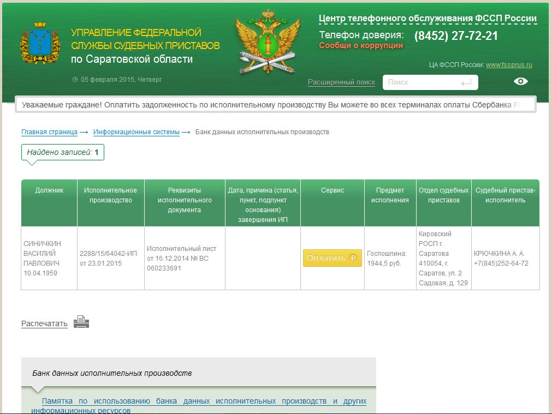Open Информационные системы breadcrumb
This screenshot has height=414, width=552.
pyautogui.click(x=136, y=132)
